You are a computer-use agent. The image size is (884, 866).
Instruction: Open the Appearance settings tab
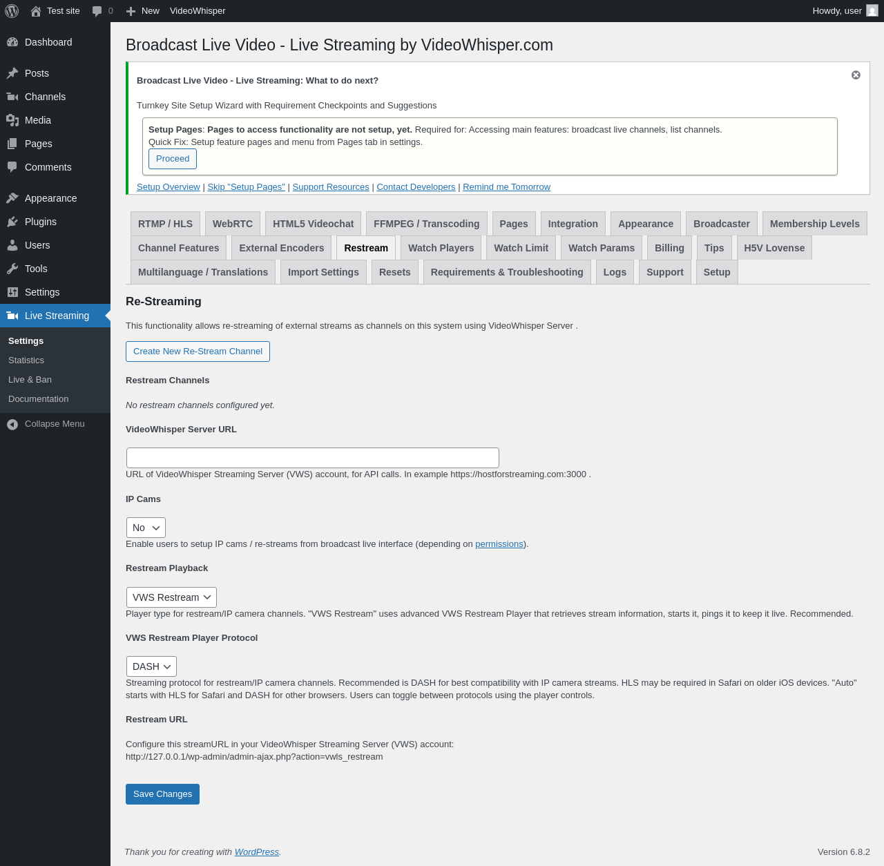click(x=646, y=224)
